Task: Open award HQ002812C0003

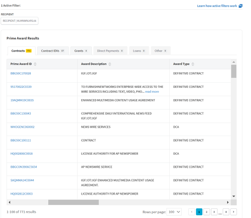Action: (x=21, y=194)
